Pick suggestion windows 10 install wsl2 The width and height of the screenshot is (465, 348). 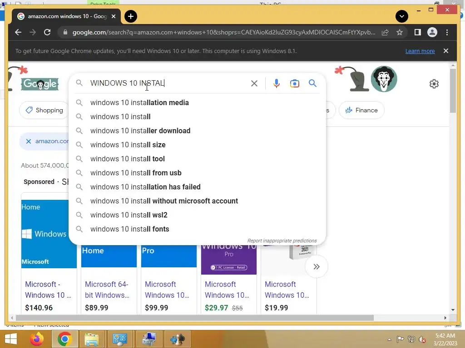tap(197, 215)
